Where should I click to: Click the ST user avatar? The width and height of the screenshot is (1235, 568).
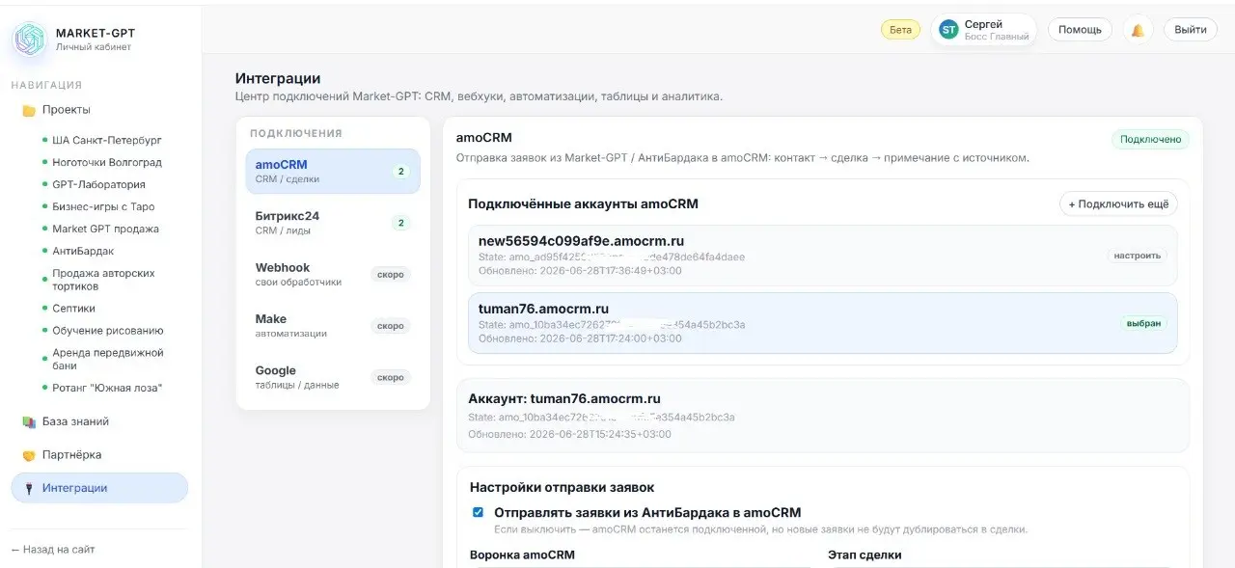[948, 30]
